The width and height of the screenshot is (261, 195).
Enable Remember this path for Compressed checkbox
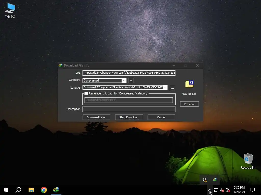tap(86, 93)
